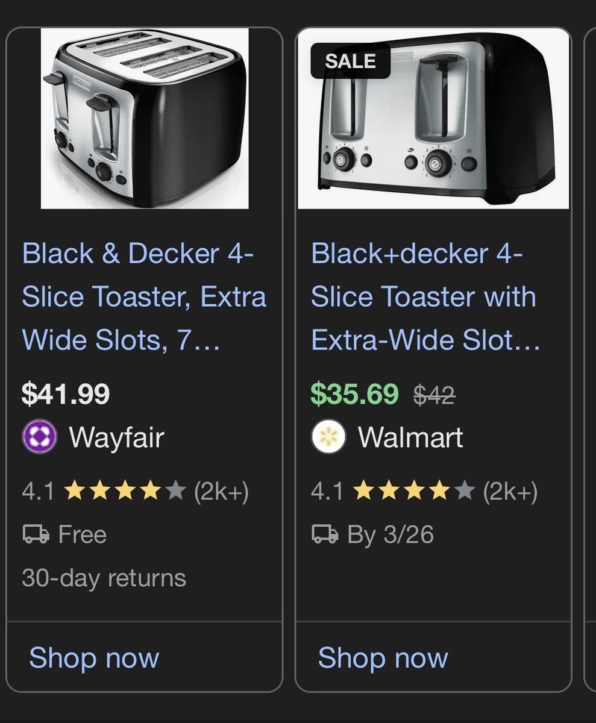Click the green $35.69 sale price
This screenshot has width=596, height=723.
(x=354, y=394)
